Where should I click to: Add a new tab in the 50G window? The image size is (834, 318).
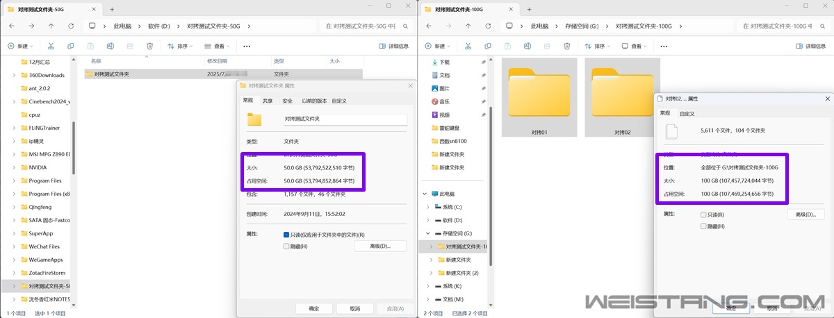[112, 10]
